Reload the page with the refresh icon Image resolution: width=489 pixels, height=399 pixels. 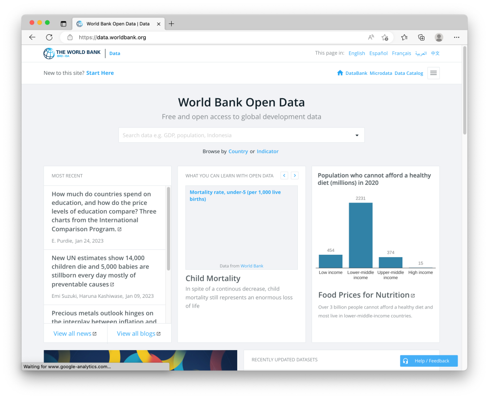(49, 38)
